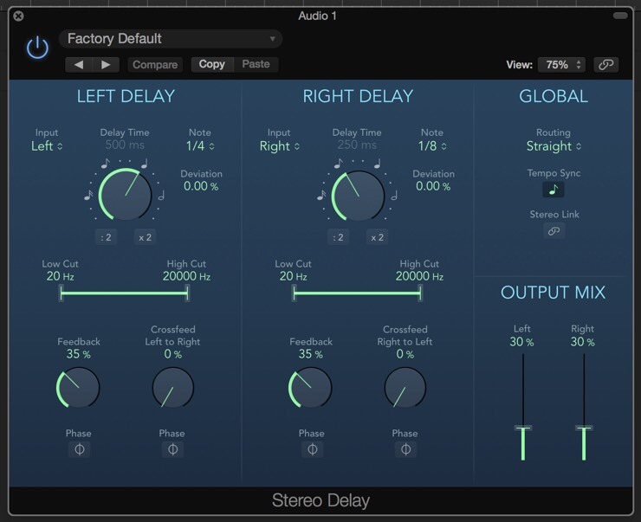Click Left Delay Feedback 35 % value
The image size is (641, 522).
[x=79, y=354]
